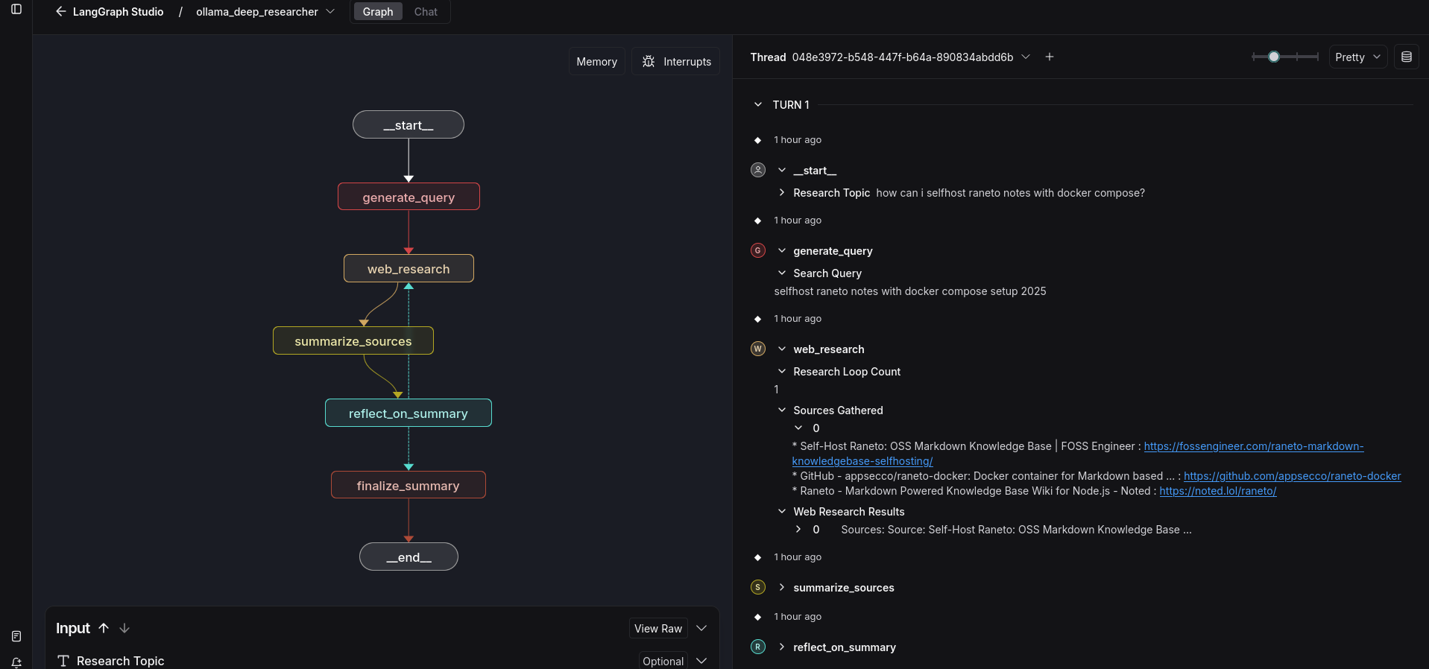Select the generate_query graph node
The height and width of the screenshot is (669, 1429).
[408, 197]
